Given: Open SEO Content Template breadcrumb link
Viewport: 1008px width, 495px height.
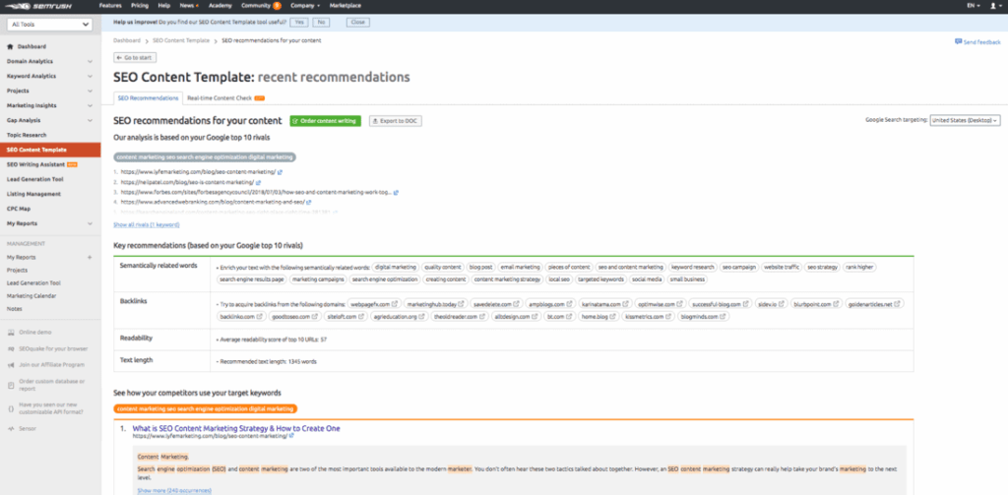Looking at the screenshot, I should click(x=181, y=40).
